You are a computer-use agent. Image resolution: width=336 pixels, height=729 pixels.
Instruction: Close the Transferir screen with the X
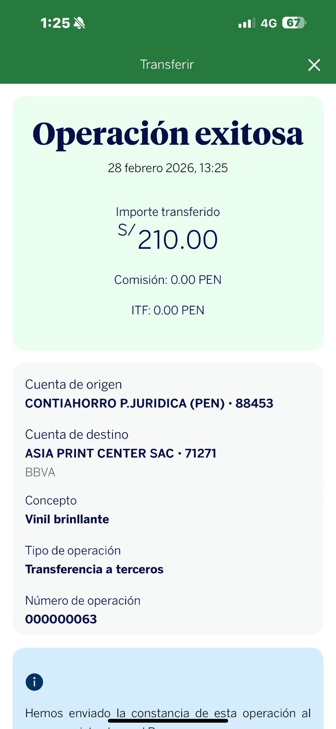[314, 65]
